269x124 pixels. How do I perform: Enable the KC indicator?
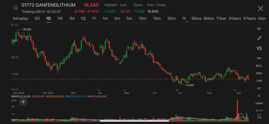259,88
